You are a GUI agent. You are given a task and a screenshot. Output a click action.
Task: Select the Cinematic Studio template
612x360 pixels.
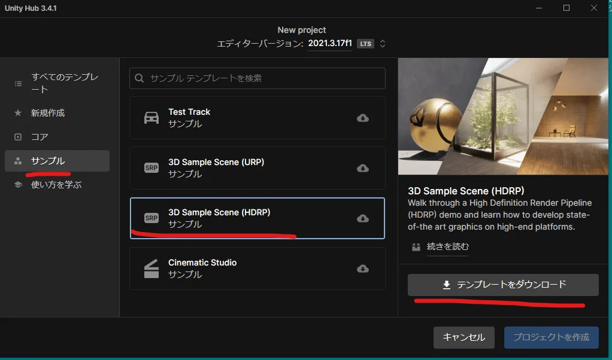point(257,269)
